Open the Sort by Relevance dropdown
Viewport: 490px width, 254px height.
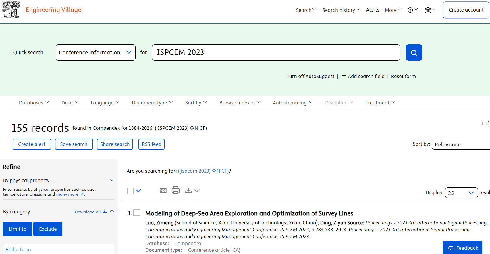(x=461, y=144)
